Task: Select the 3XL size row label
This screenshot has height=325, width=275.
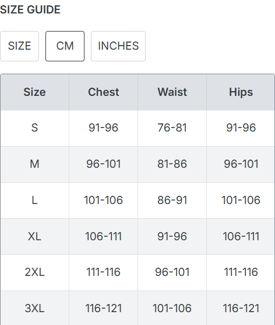Action: (34, 308)
